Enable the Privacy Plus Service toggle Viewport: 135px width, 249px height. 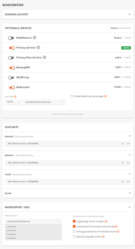11,58
